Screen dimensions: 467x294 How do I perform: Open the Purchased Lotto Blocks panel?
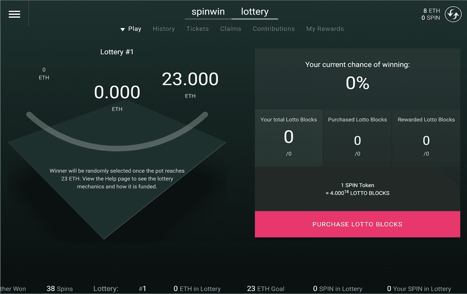[x=357, y=137]
